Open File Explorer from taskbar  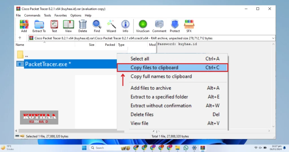click(x=178, y=148)
